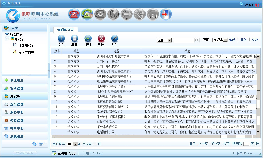Viewport: 263px width, 158px height.
Task: Go to 末页 last page
Action: (226, 144)
